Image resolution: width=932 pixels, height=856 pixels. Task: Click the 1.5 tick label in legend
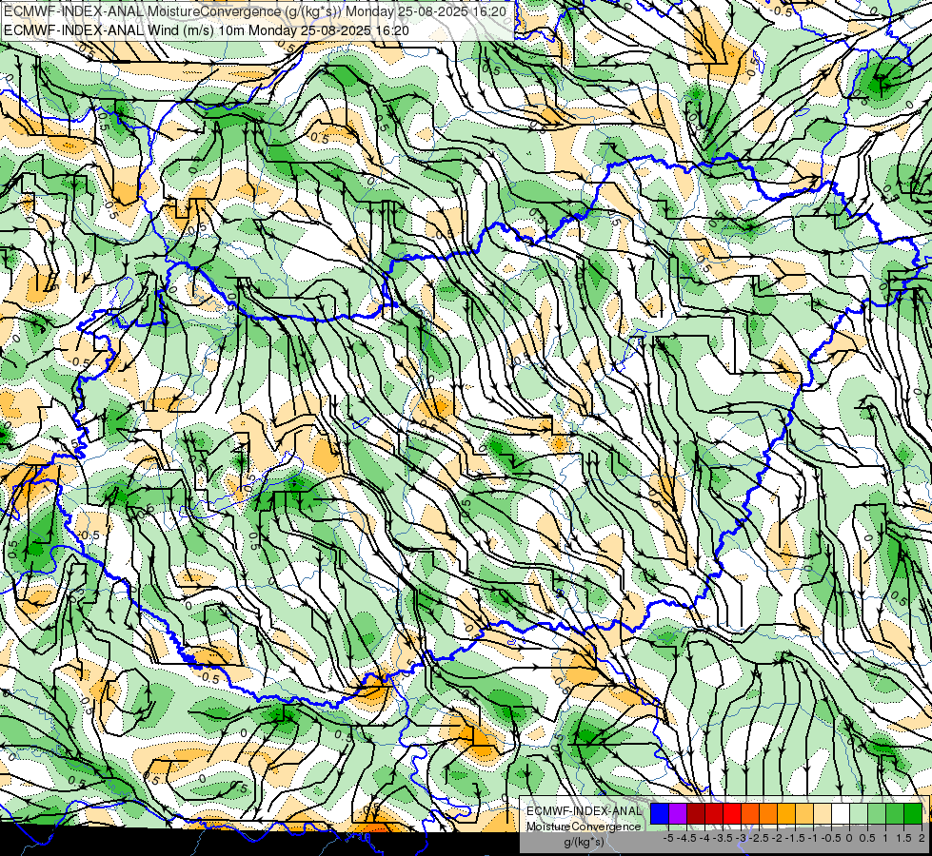coord(904,838)
